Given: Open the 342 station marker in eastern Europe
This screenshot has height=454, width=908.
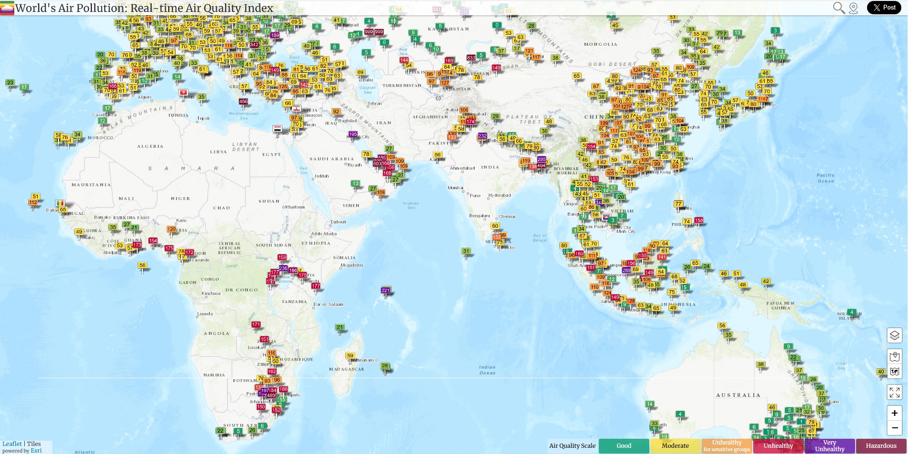Looking at the screenshot, I should tap(254, 45).
